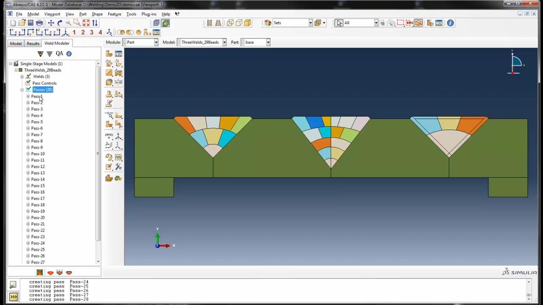
Task: Toggle the Pass Controls checkmark
Action: [28, 83]
